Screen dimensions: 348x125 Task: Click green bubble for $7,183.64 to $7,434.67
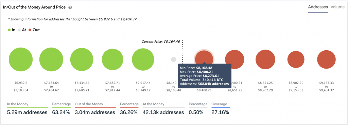coord(51,59)
